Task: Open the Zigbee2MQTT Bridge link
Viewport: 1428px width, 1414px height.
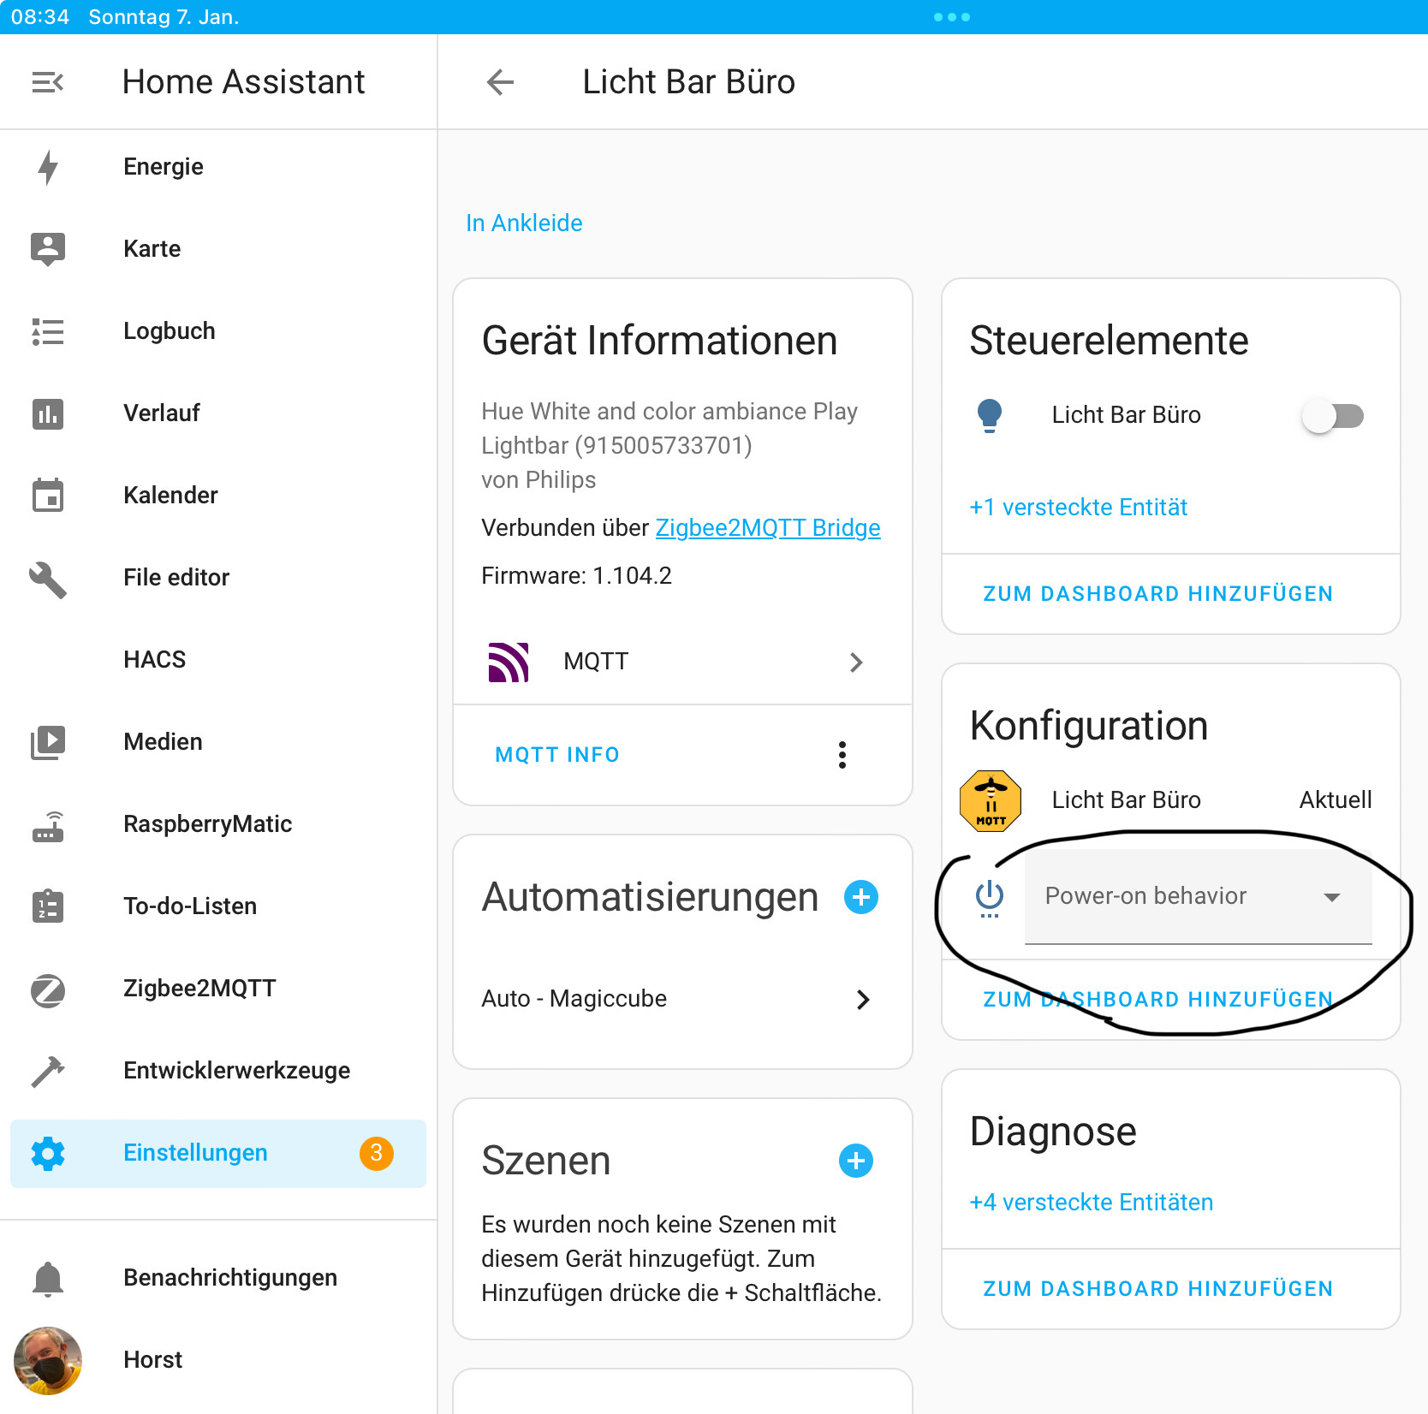Action: click(767, 528)
